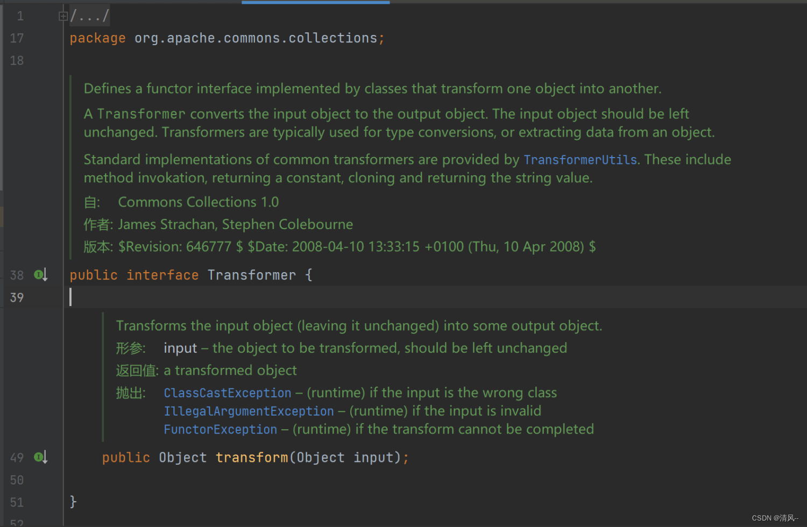Open the IllegalArgumentException link
The width and height of the screenshot is (807, 527).
(x=249, y=411)
